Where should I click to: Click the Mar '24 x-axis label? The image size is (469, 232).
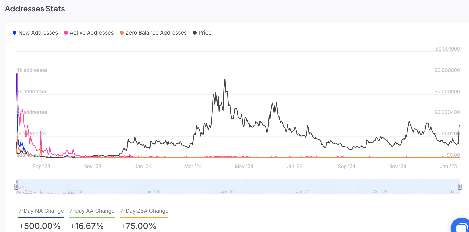(193, 167)
